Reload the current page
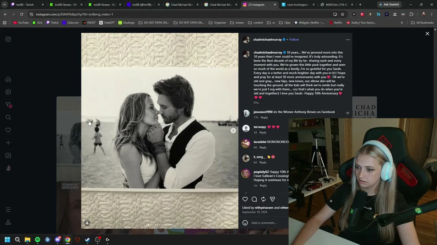Image resolution: width=437 pixels, height=245 pixels. click(22, 14)
